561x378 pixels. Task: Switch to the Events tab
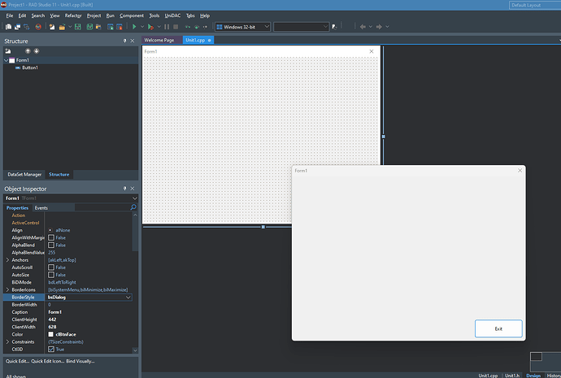click(41, 208)
